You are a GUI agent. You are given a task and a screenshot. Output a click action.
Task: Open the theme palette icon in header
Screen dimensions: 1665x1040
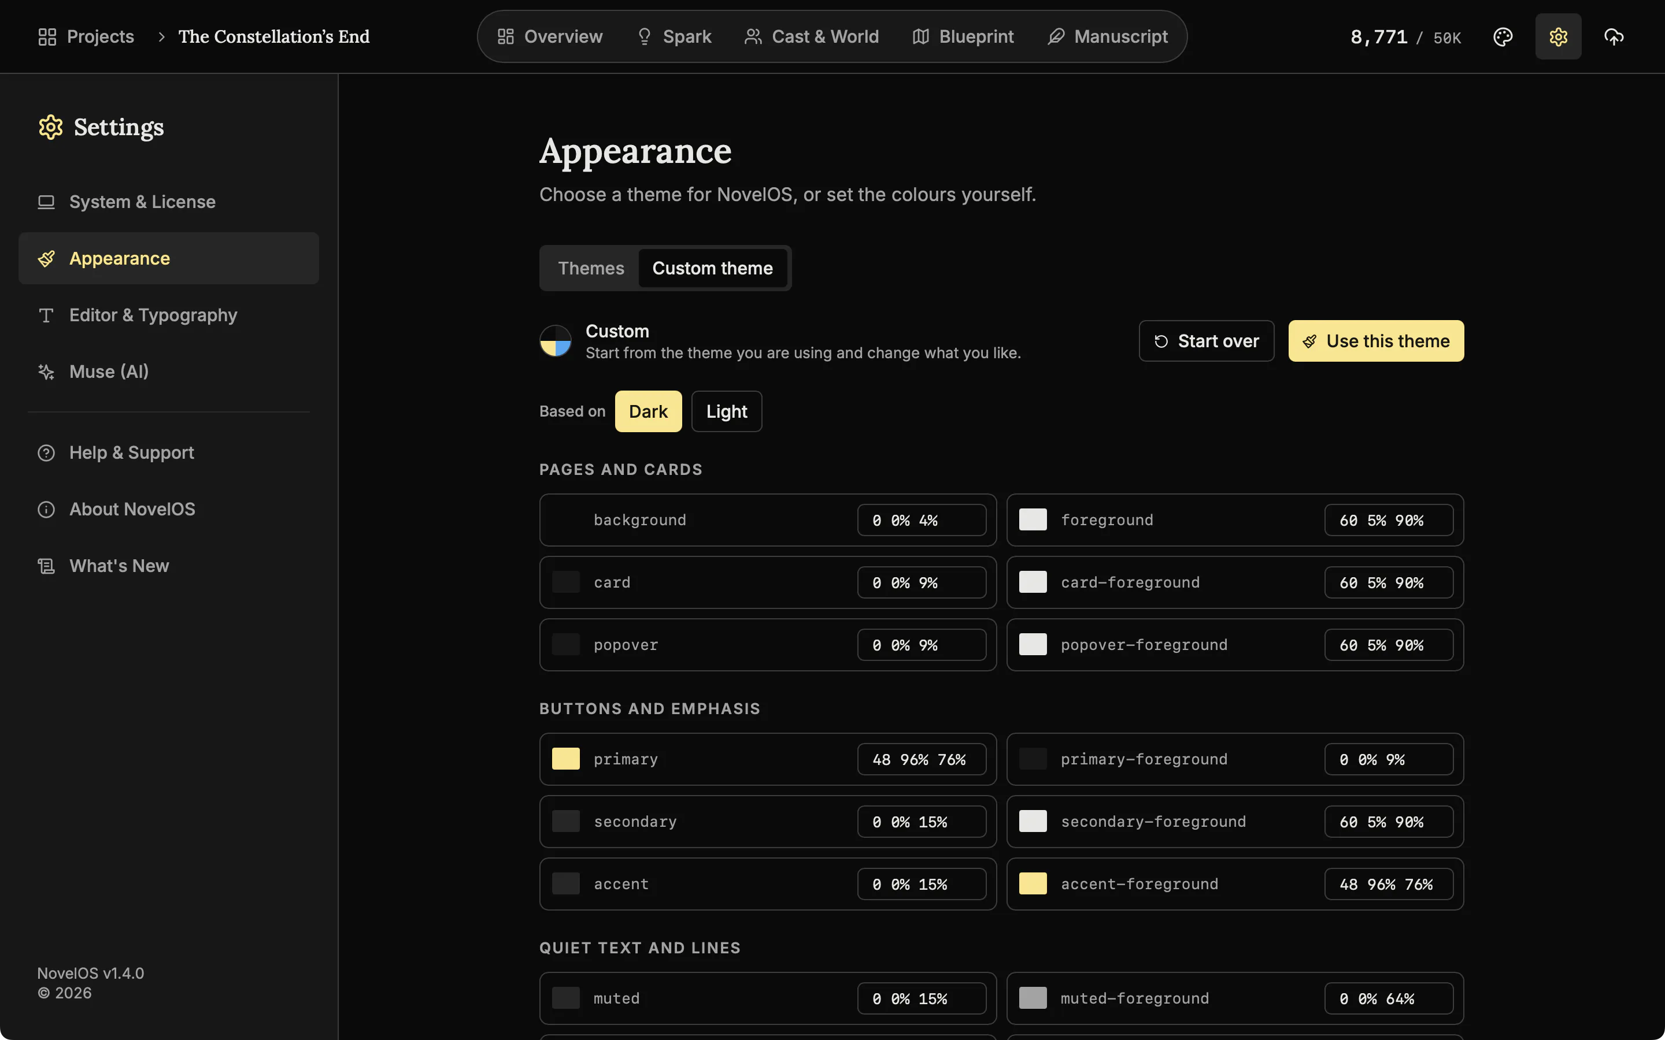(1503, 36)
